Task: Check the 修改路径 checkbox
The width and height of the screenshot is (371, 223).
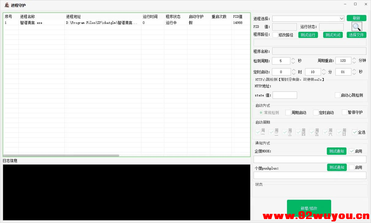Action: (x=275, y=35)
